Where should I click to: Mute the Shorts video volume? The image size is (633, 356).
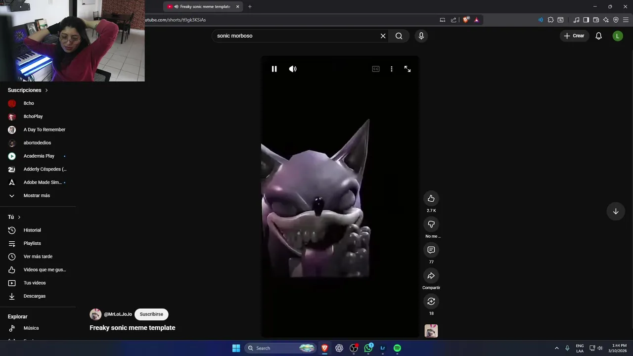(x=293, y=69)
